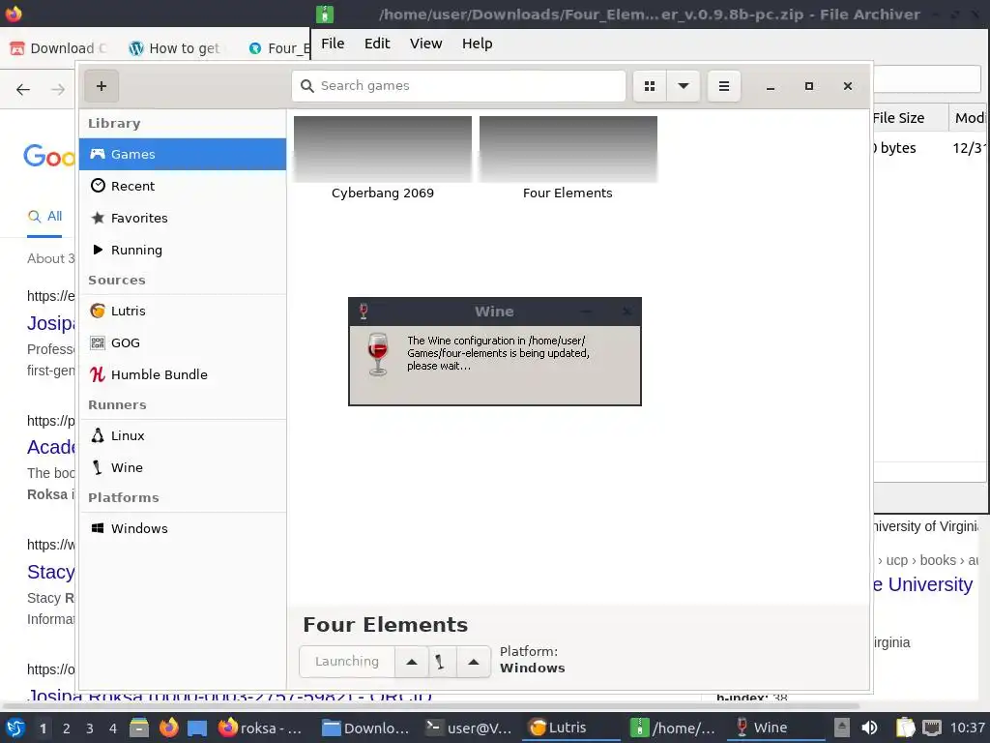
Task: Click the Linux penguin icon
Action: click(x=98, y=435)
